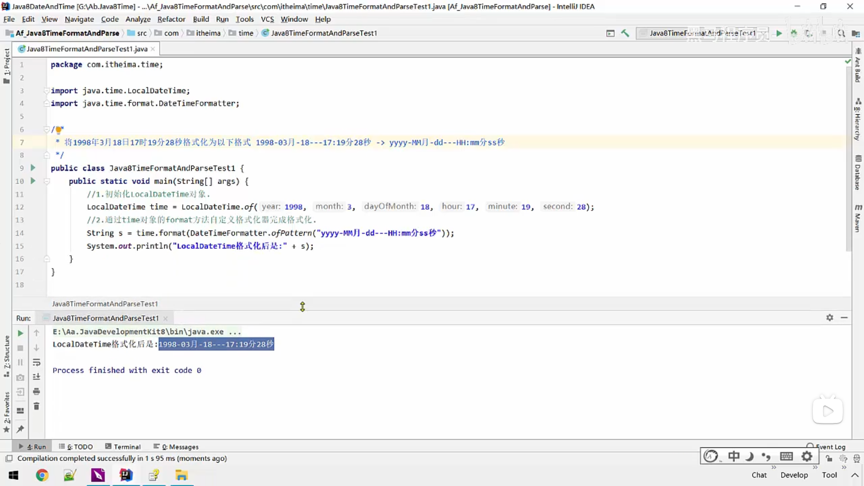Screen dimensions: 864x486
Task: Run the program with toolbar green arrow
Action: click(x=779, y=33)
